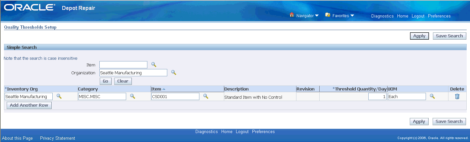This screenshot has width=470, height=142.
Task: Click the top Apply button
Action: click(419, 36)
